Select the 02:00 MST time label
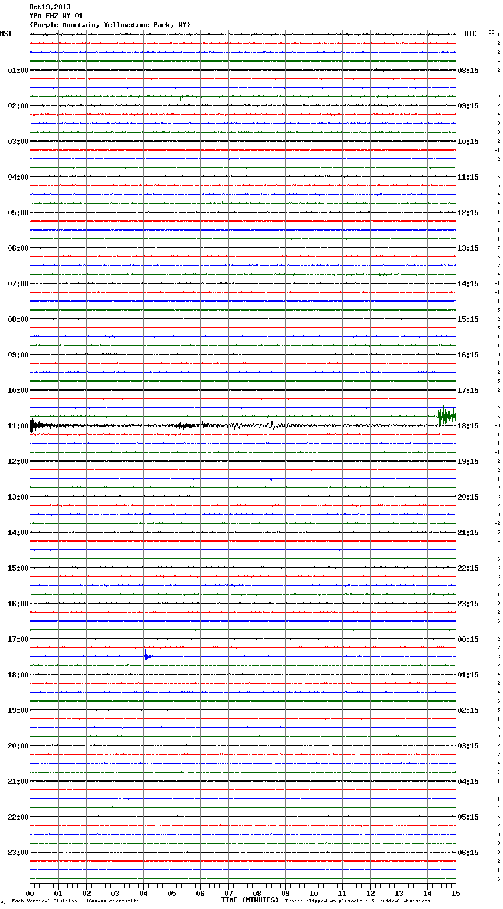This screenshot has height=909, width=503. tap(18, 106)
